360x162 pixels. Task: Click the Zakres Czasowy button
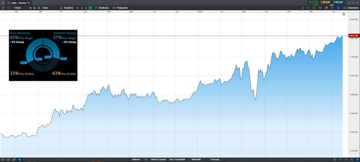pyautogui.click(x=158, y=159)
